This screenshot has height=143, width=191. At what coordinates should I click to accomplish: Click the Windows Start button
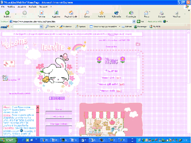9,140
